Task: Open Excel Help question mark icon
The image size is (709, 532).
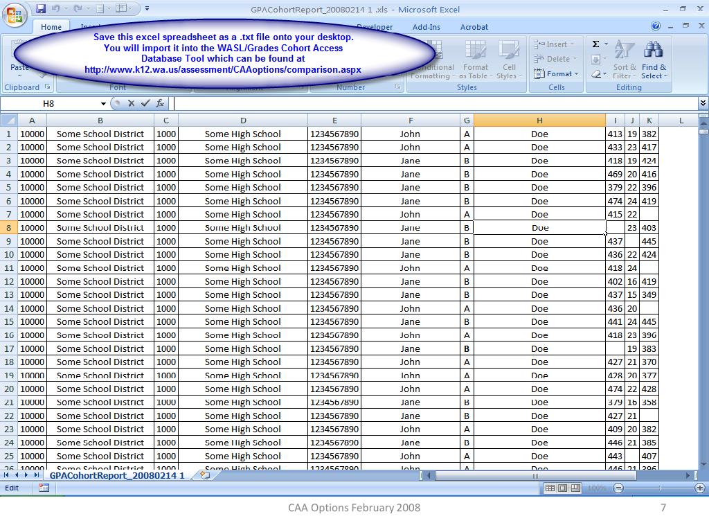Action: pyautogui.click(x=656, y=26)
